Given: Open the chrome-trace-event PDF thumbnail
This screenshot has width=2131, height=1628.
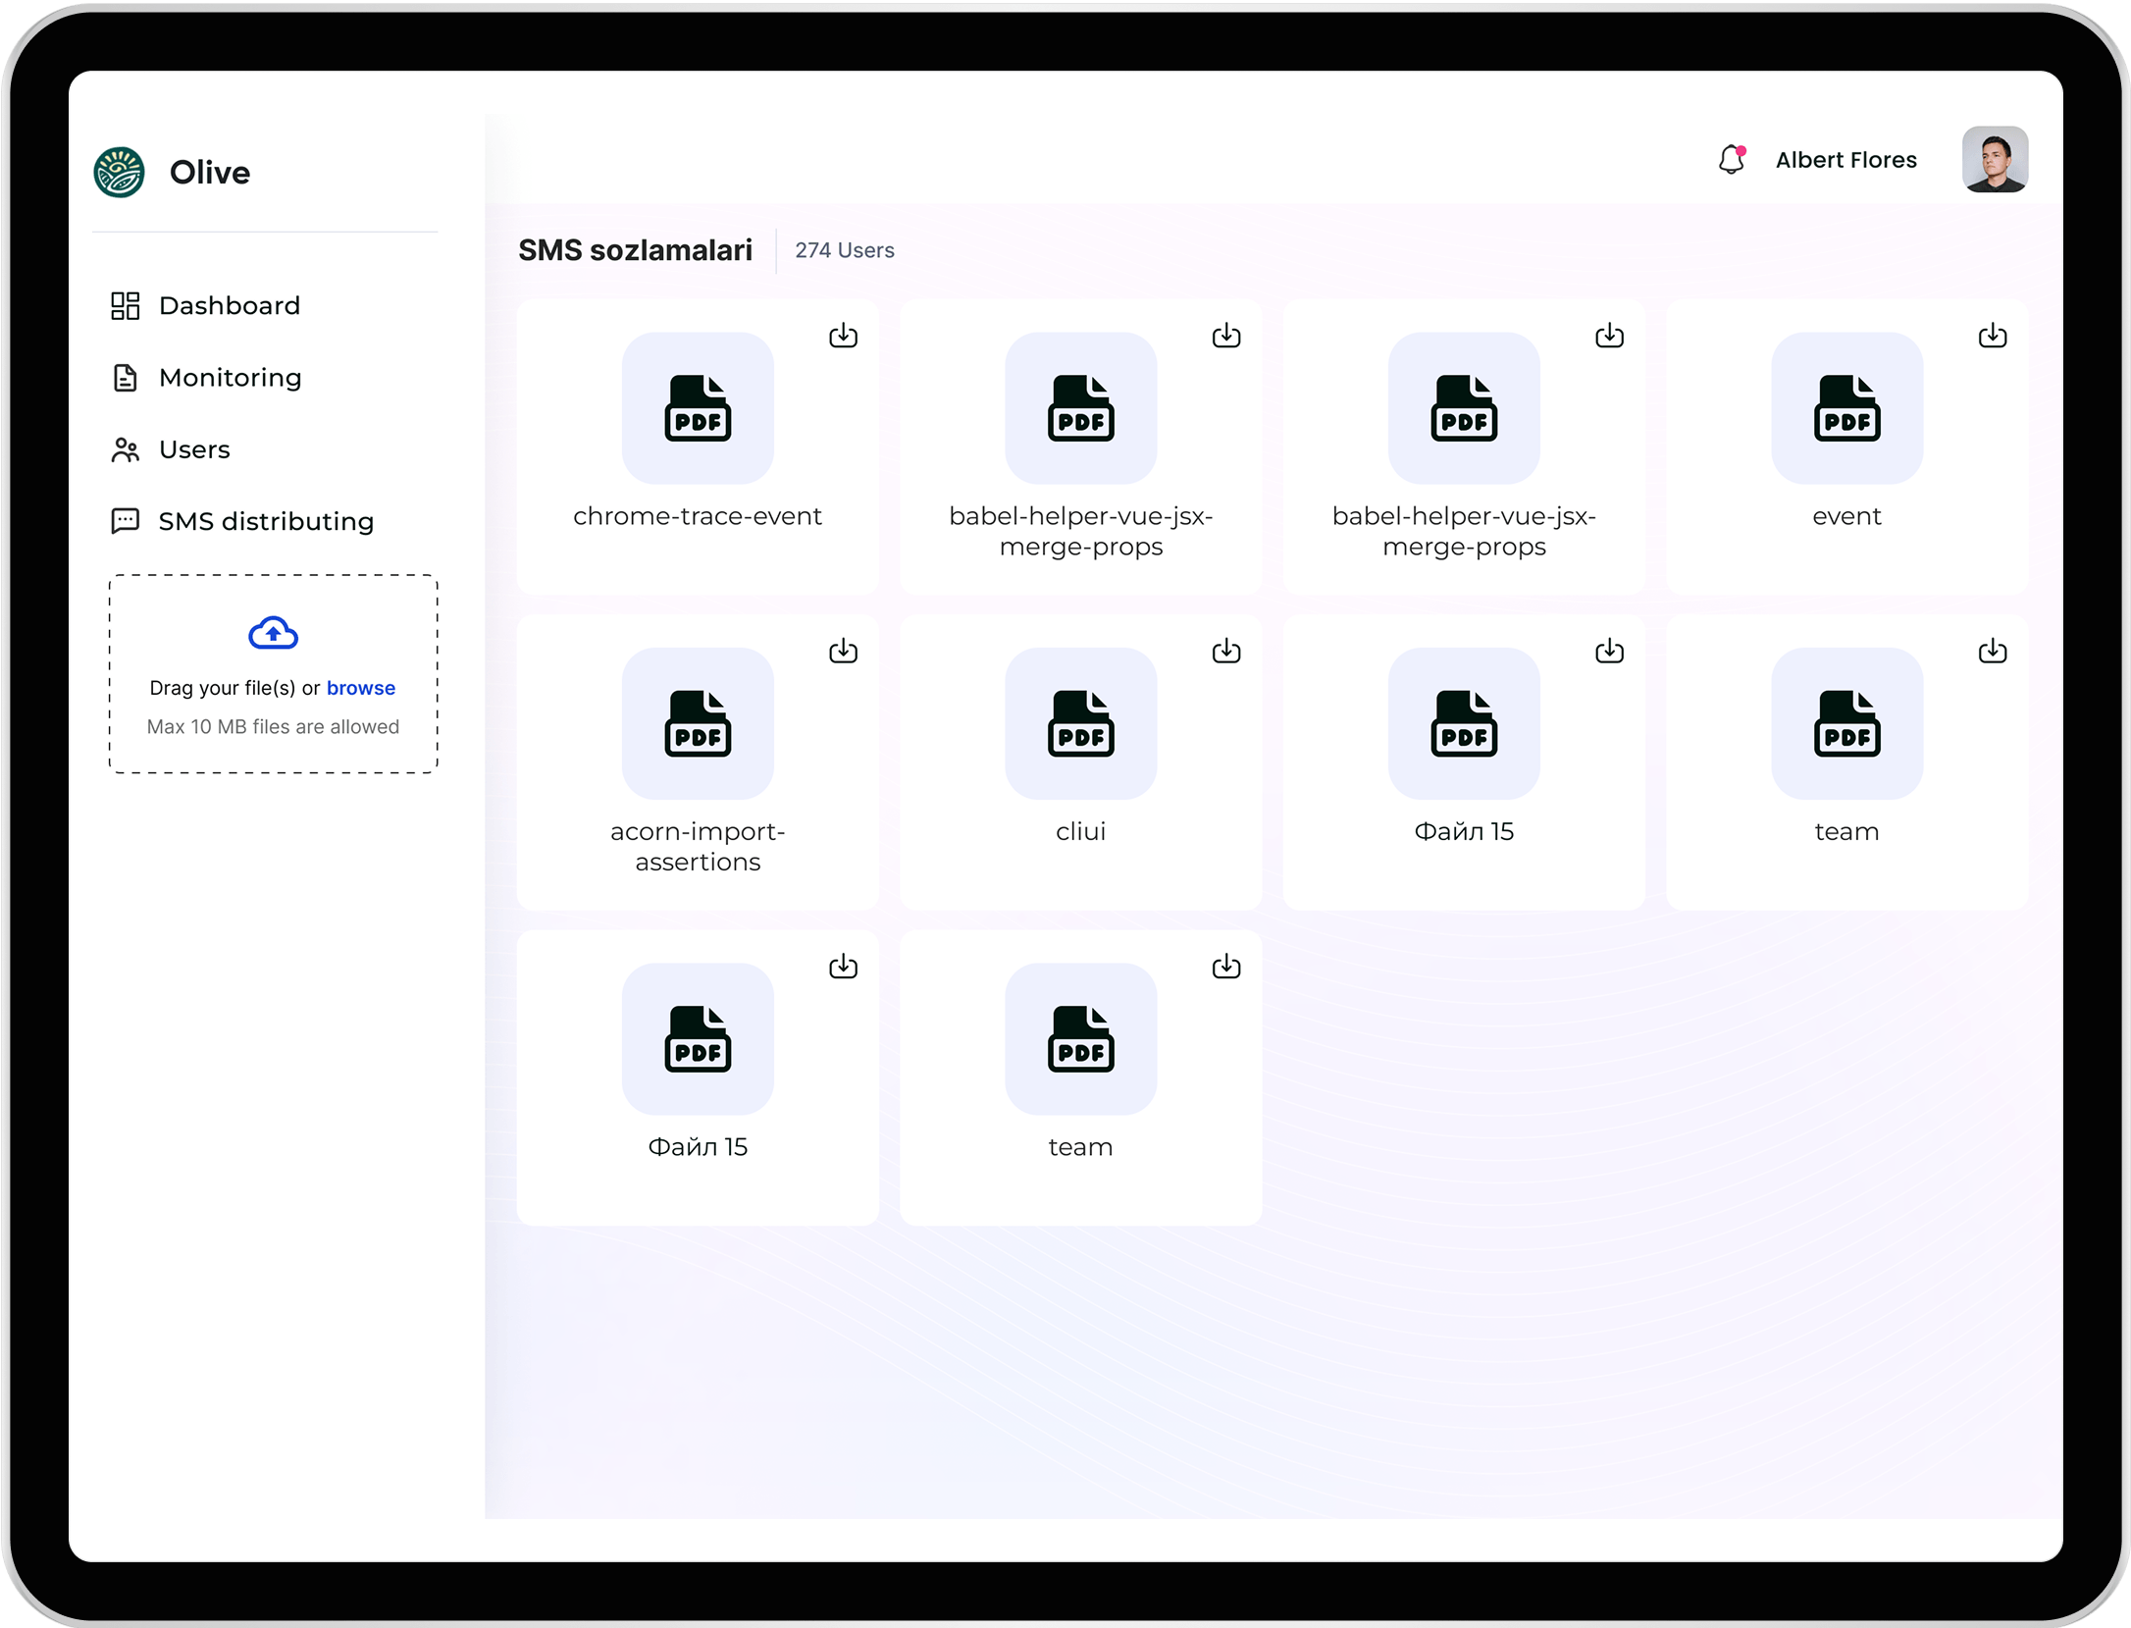Looking at the screenshot, I should pos(698,408).
